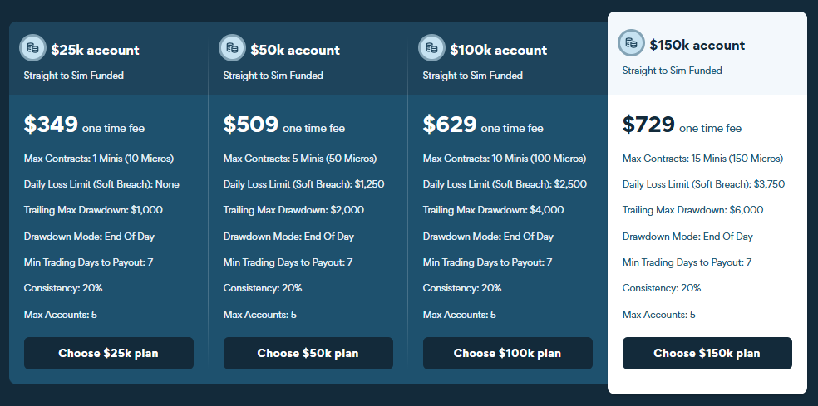Click Max Contracts: 10 Minis line

505,159
